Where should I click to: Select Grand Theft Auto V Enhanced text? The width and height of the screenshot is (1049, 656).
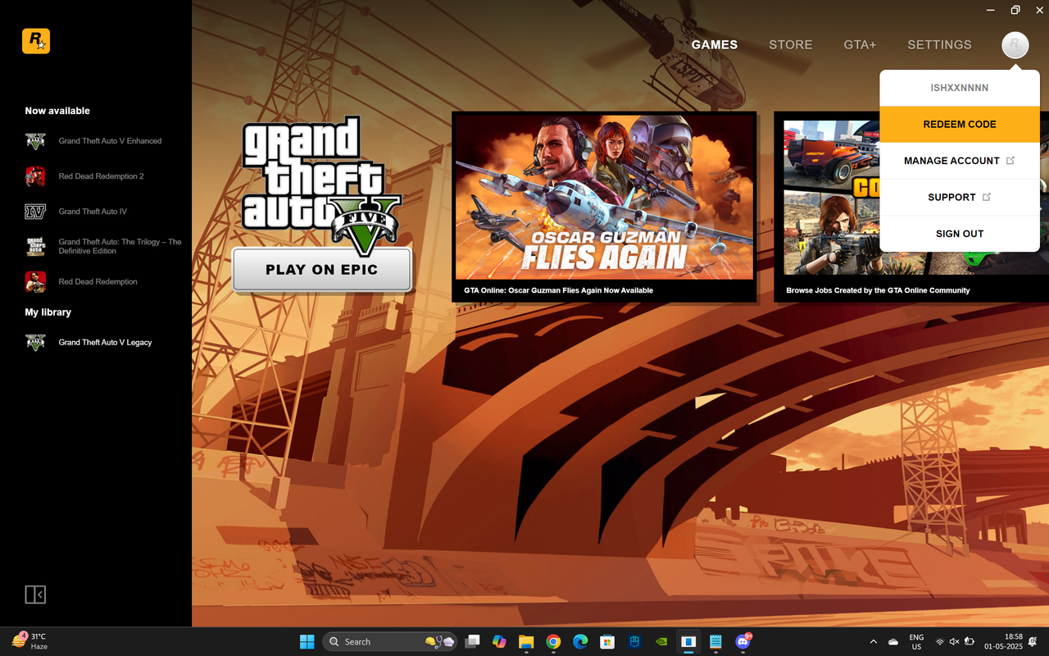110,141
